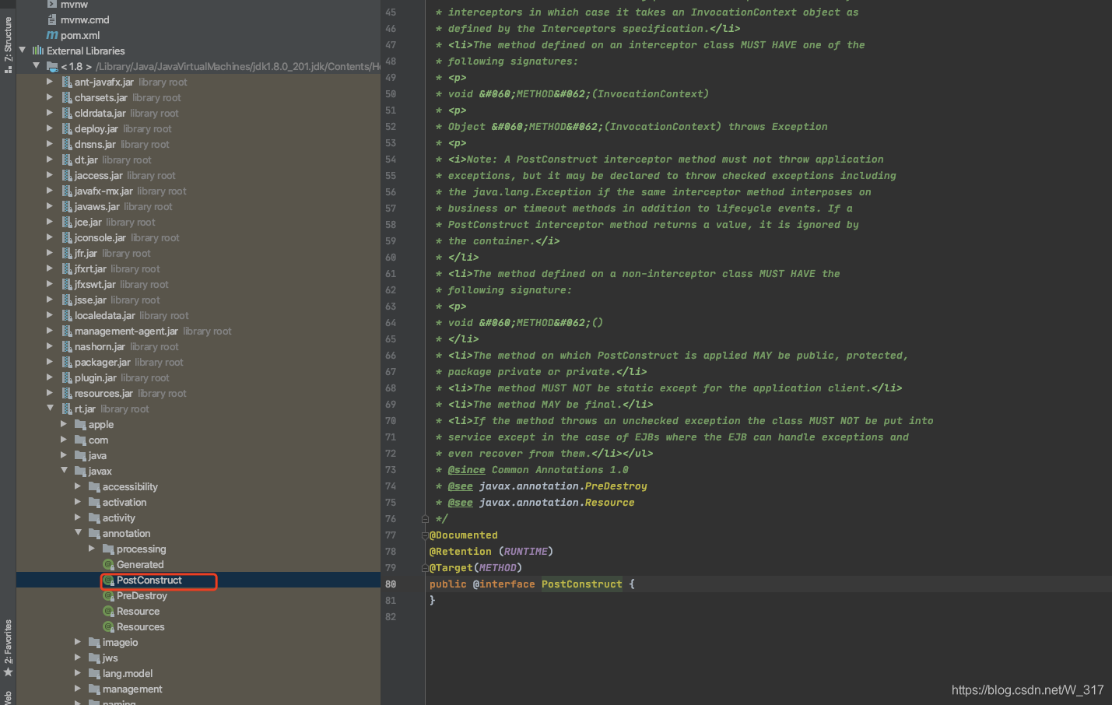1112x705 pixels.
Task: Open the Z: Structure tool window tab
Action: tap(8, 45)
